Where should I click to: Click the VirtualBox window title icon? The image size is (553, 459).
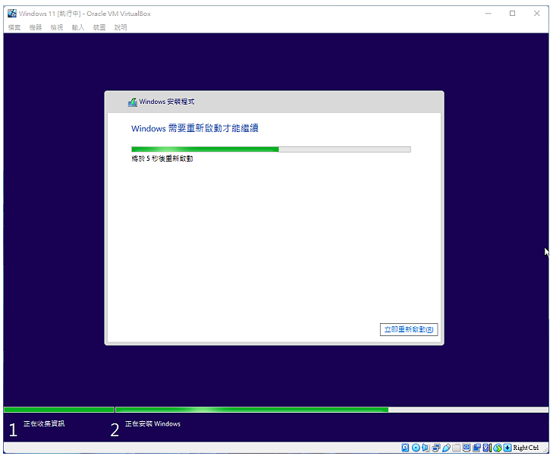(12, 14)
